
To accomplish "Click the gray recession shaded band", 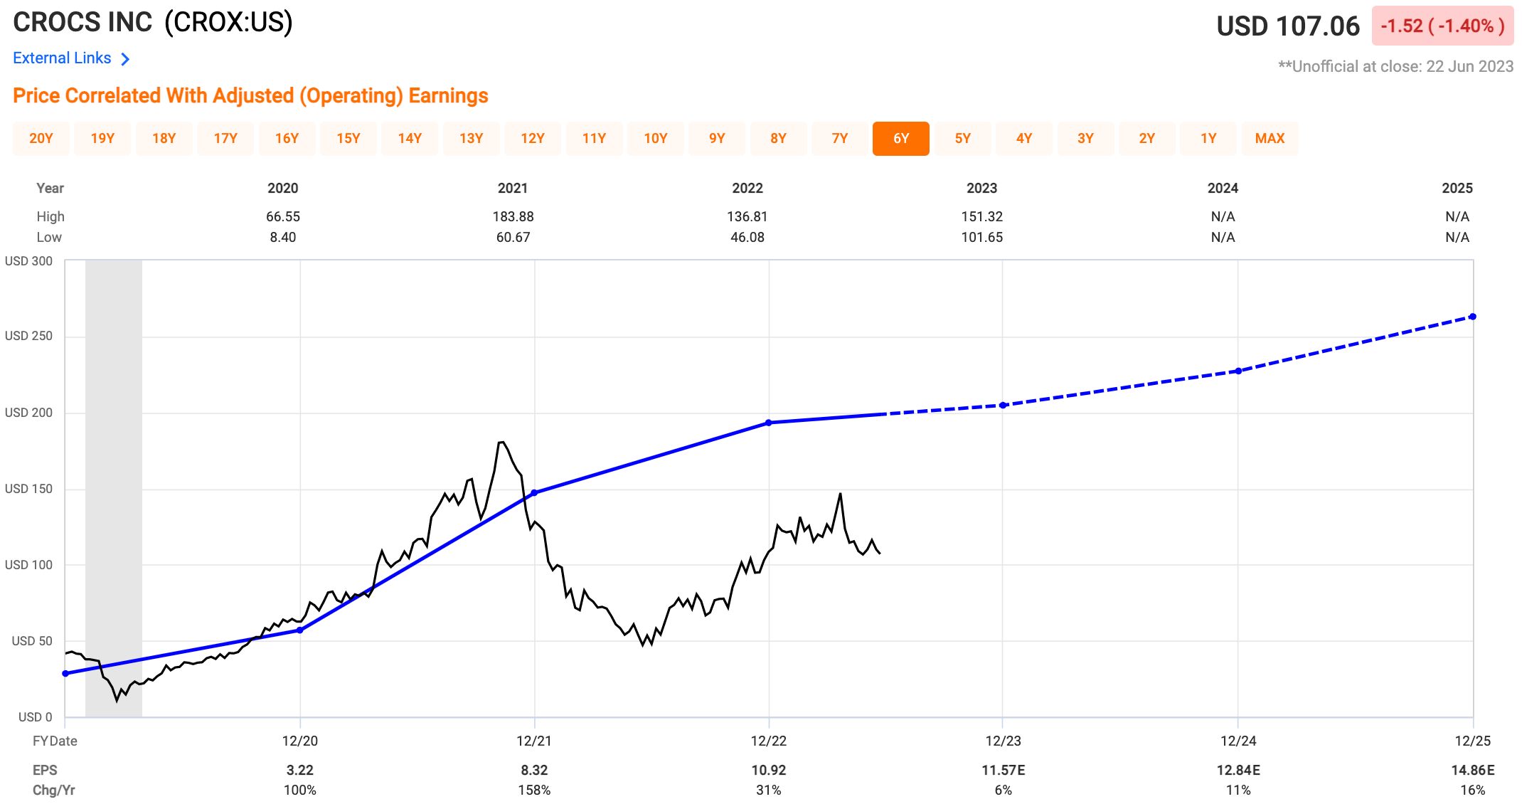I will (x=114, y=489).
